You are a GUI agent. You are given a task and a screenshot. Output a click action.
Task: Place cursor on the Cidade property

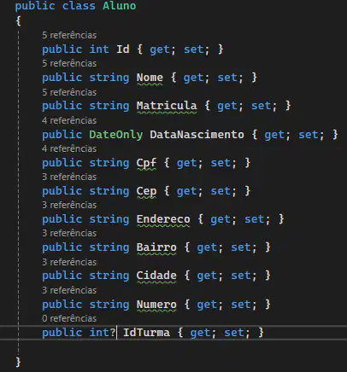click(x=156, y=276)
